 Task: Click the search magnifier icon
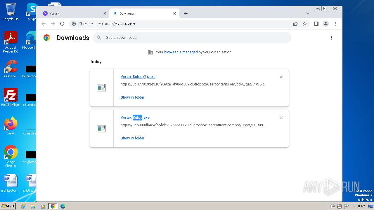point(99,38)
